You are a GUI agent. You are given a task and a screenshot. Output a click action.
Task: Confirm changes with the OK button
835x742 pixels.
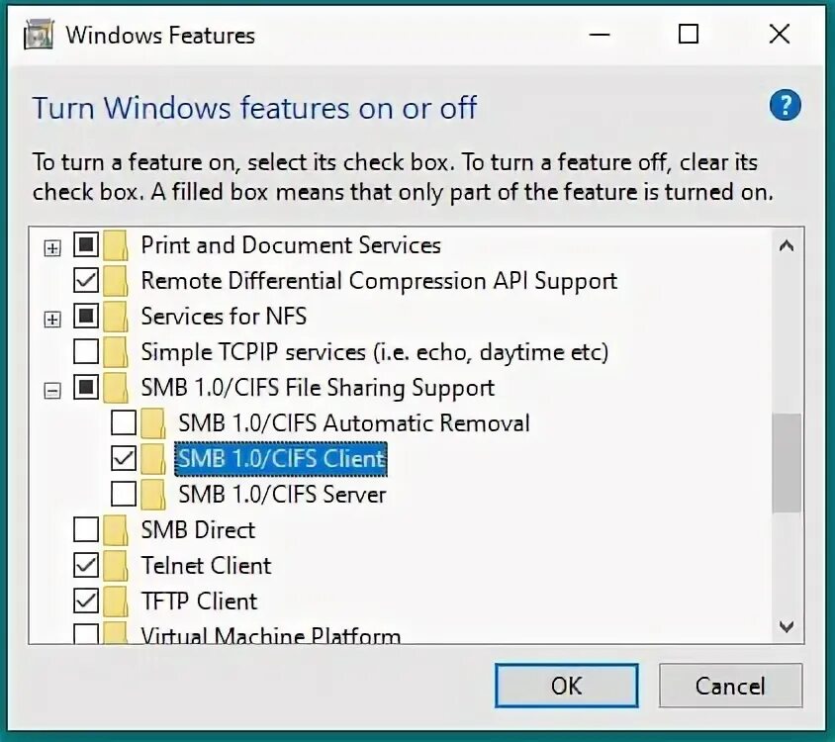click(x=567, y=686)
